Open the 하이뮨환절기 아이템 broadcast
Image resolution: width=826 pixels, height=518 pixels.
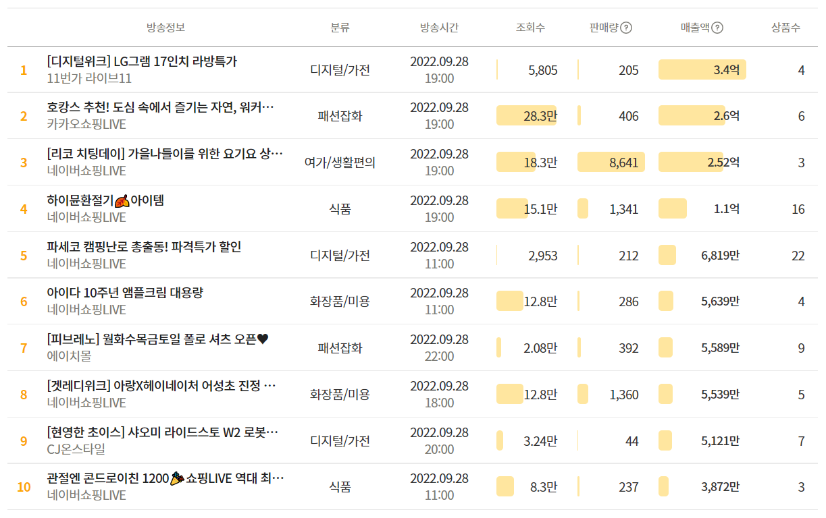click(105, 200)
